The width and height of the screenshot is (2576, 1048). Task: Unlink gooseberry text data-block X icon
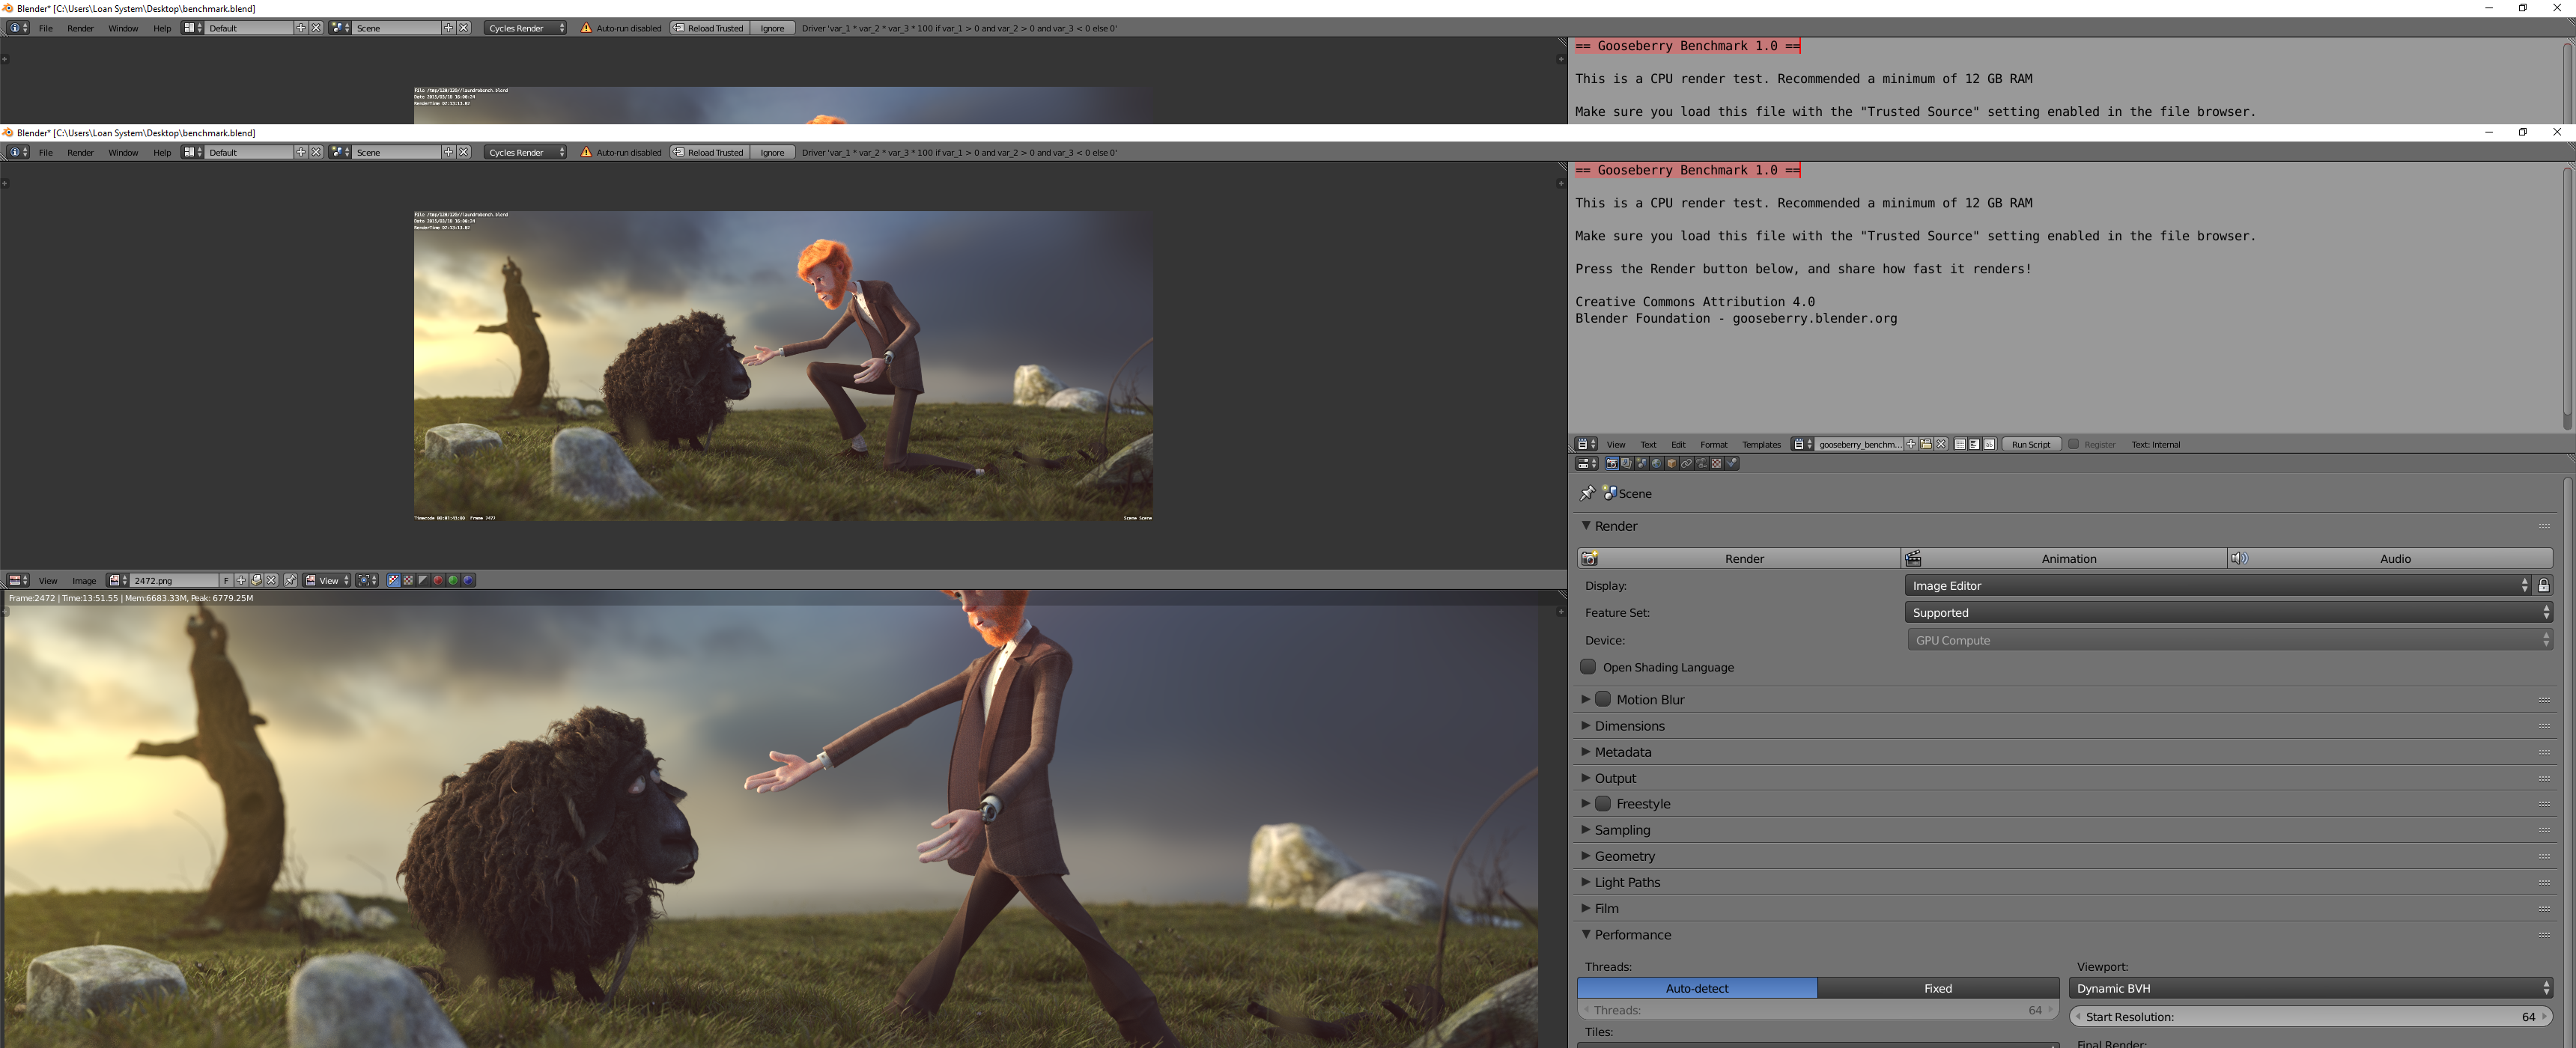(1941, 445)
